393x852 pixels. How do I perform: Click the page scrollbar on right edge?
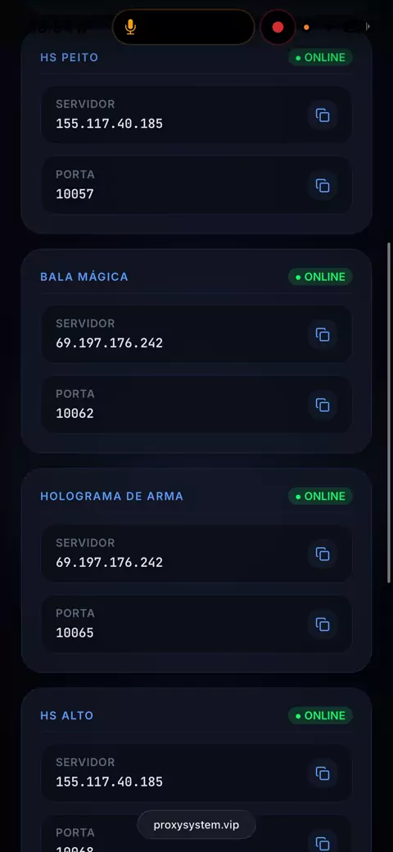tap(389, 413)
